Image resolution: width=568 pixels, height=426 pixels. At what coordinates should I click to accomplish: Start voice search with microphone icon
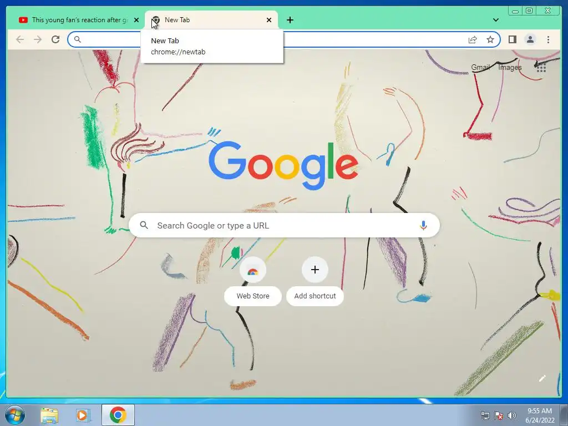click(x=423, y=225)
